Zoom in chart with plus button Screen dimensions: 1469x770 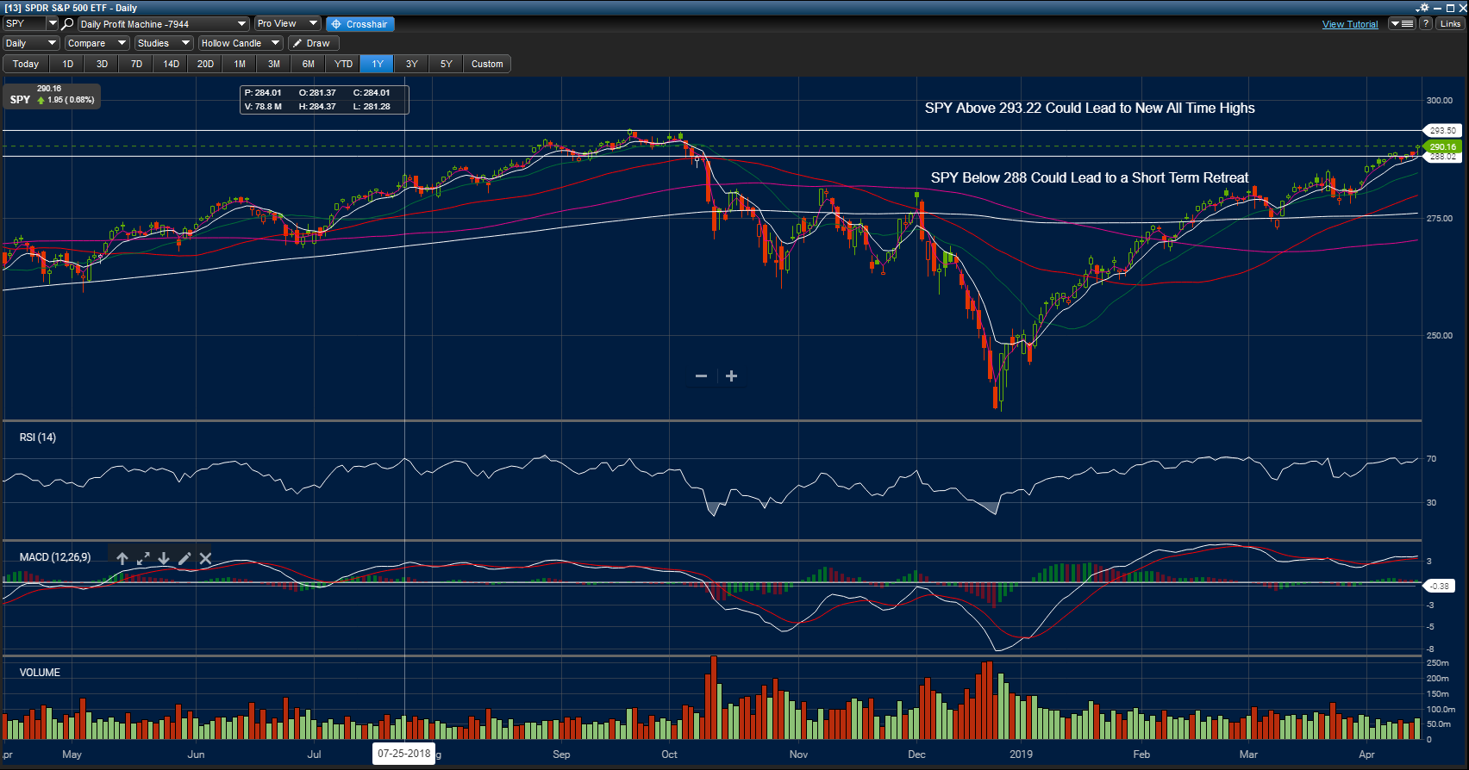coord(731,376)
